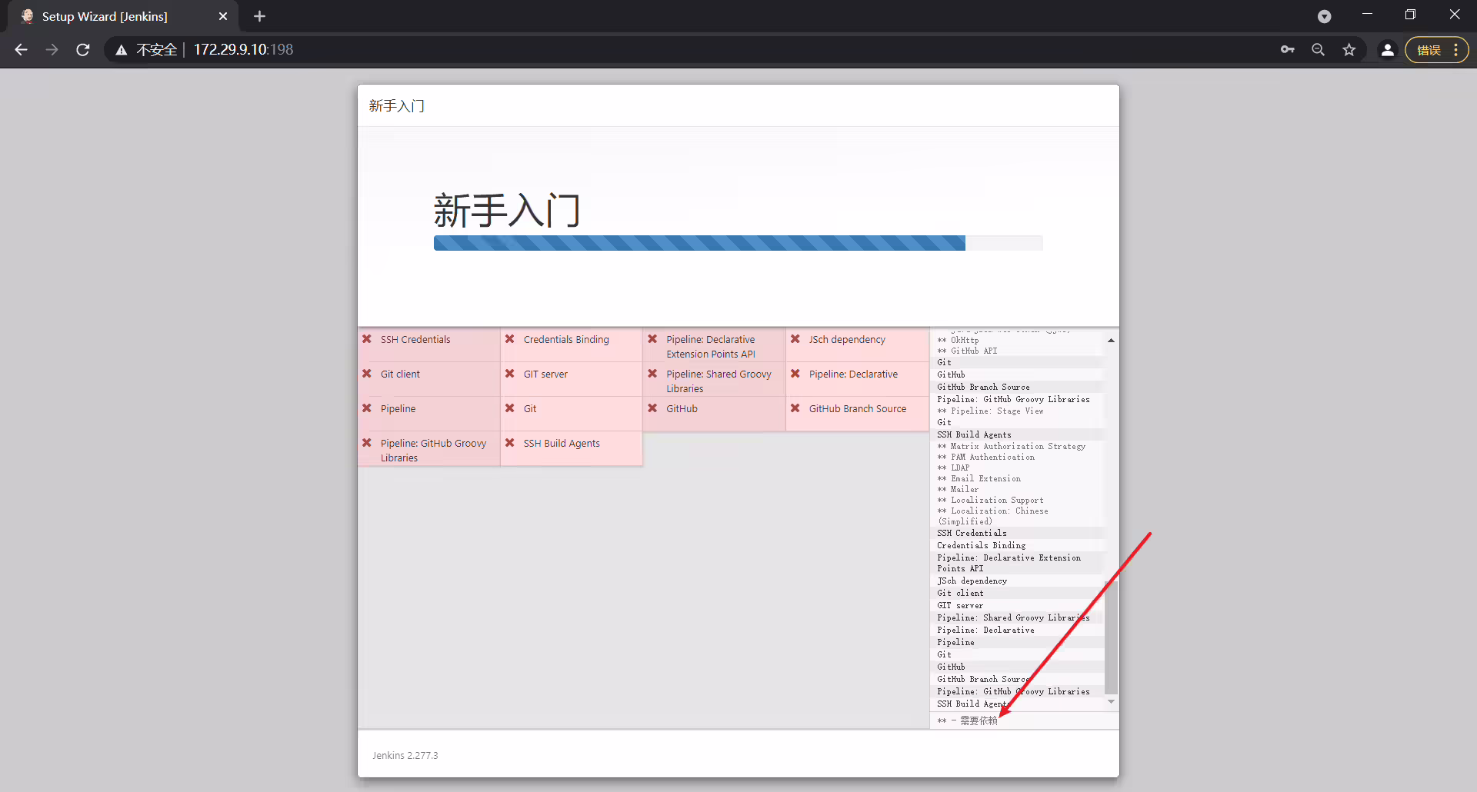Viewport: 1477px width, 792px height.
Task: Click the red X on the GitHub tile
Action: (x=652, y=408)
